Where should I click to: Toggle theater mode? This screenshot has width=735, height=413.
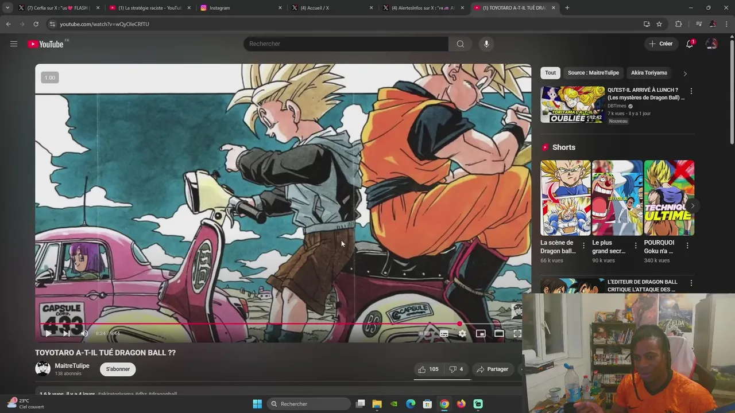499,333
